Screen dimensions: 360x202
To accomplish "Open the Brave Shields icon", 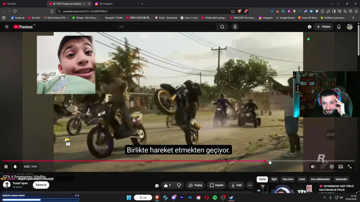I will pyautogui.click(x=240, y=11).
